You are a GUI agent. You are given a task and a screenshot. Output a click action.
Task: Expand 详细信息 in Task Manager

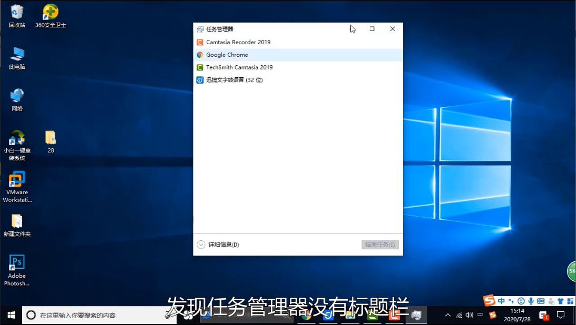[x=218, y=245]
